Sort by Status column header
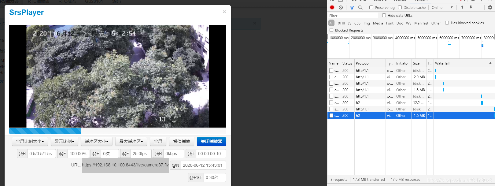 click(348, 63)
